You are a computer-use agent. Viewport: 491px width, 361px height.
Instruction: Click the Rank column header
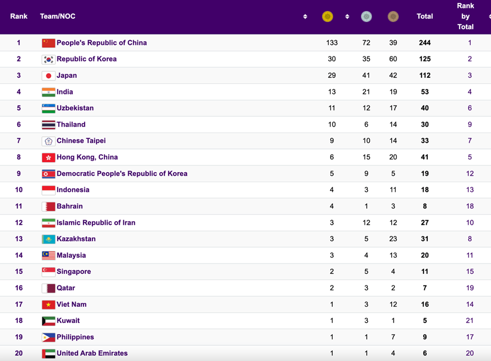point(19,16)
